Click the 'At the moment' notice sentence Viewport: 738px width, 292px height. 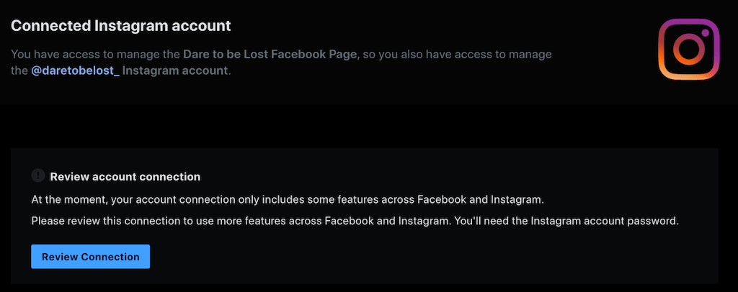click(288, 199)
